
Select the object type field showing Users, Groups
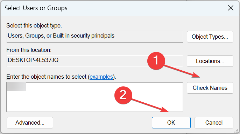pos(95,37)
